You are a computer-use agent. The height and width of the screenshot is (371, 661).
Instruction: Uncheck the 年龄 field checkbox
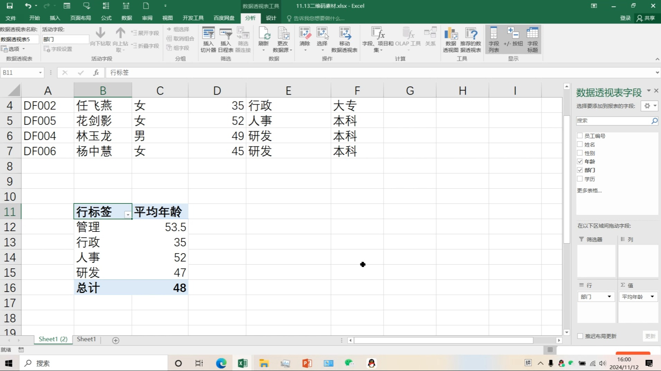(580, 161)
